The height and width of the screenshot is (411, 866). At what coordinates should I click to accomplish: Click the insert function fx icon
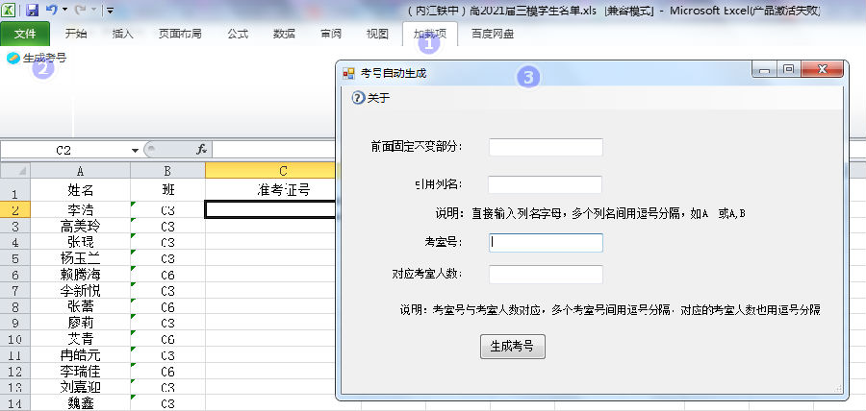pyautogui.click(x=202, y=150)
